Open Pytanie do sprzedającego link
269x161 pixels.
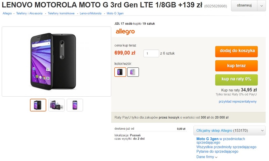point(217,151)
